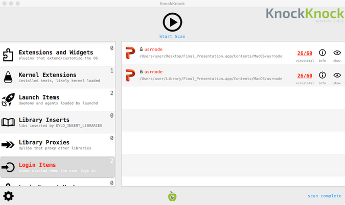Open Extensions and Widgets category
This screenshot has height=205, width=345.
(x=58, y=55)
